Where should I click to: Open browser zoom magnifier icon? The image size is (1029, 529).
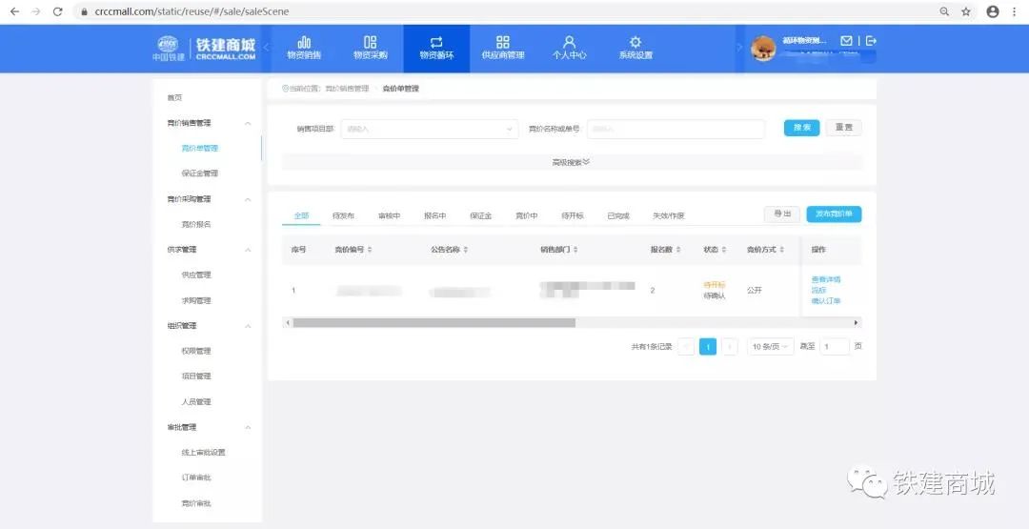[944, 11]
